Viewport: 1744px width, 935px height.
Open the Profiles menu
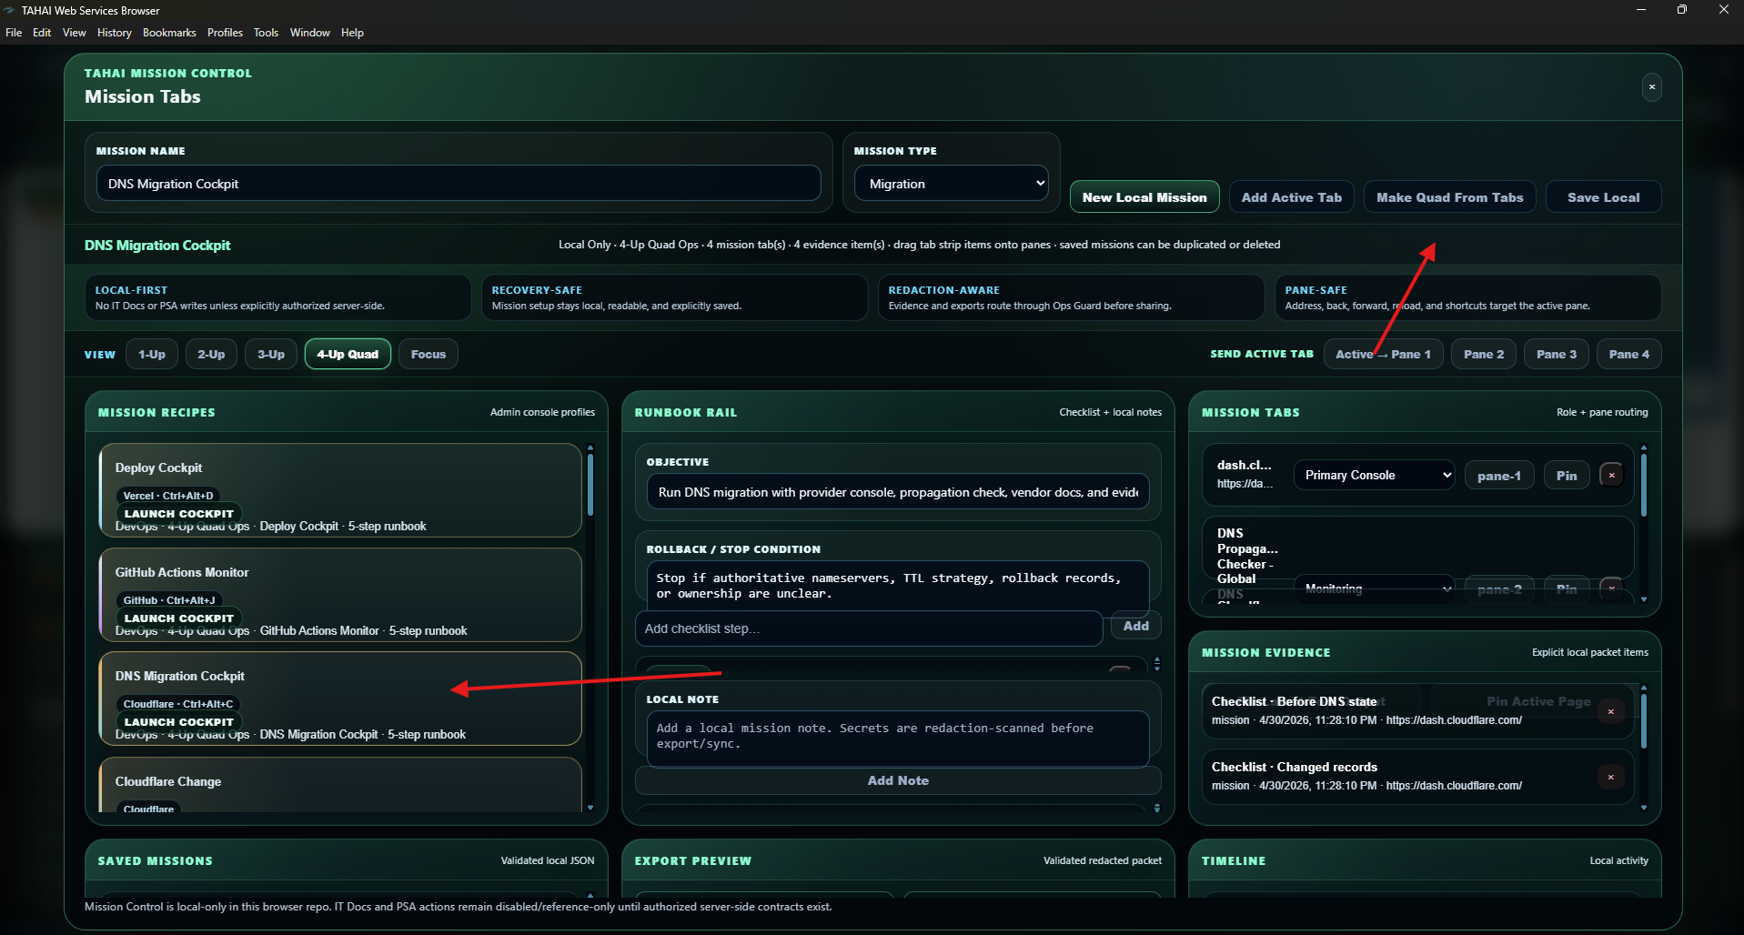[225, 33]
